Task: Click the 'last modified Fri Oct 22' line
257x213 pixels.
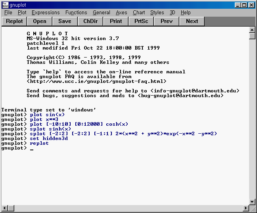Action: 93,48
